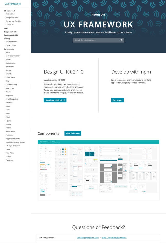Viewport: 166px width, 243px height.
Task: Open the Calendar component page
Action: pyautogui.click(x=9, y=74)
